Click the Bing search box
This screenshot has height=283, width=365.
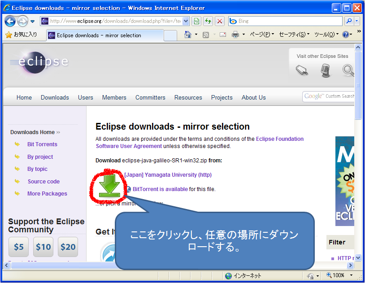coord(285,21)
